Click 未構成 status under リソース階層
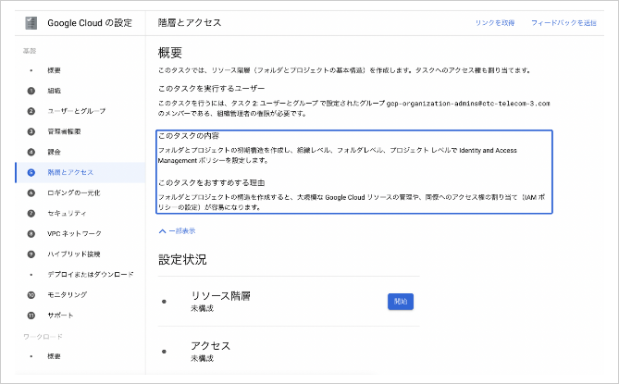Viewport: 619px width, 384px height. [202, 309]
